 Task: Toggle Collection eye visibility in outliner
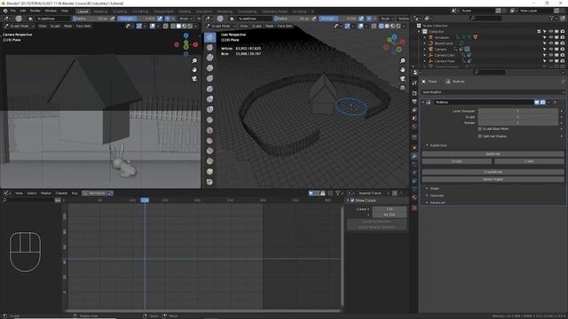point(551,32)
